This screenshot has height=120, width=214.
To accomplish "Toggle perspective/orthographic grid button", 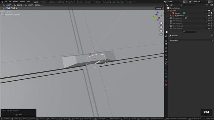I will [161, 34].
